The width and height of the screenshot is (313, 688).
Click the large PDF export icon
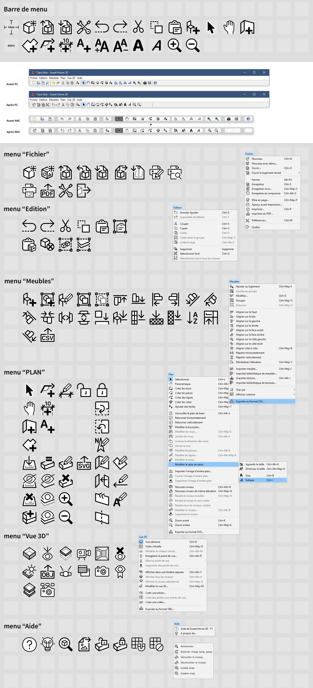click(47, 191)
